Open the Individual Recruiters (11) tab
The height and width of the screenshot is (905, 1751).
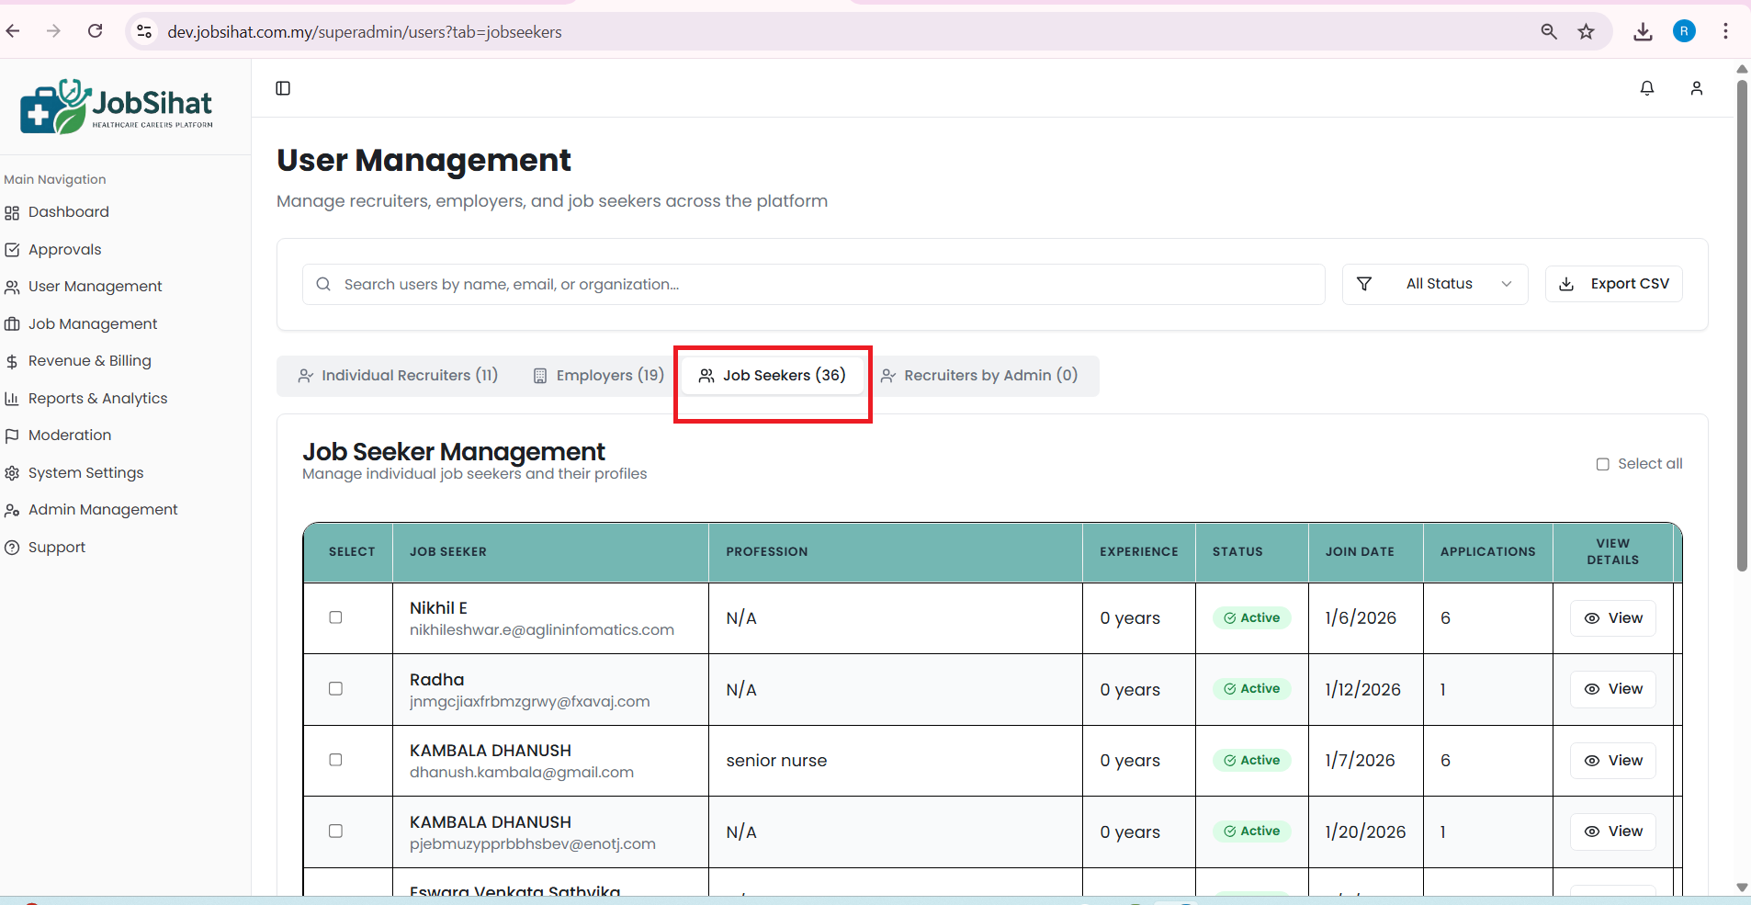click(x=398, y=376)
